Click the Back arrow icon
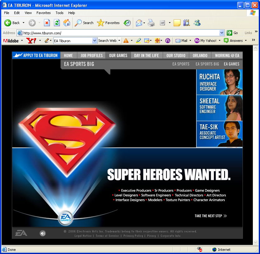Viewport: 260px width, 254px height. (x=7, y=23)
